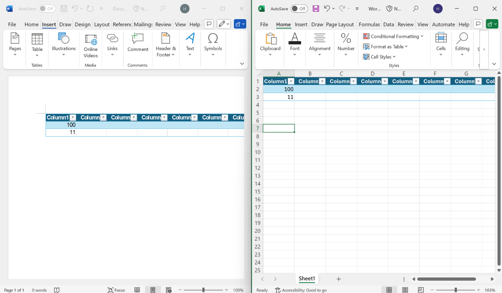Image resolution: width=502 pixels, height=293 pixels.
Task: Open Font options in Excel
Action: click(x=295, y=45)
